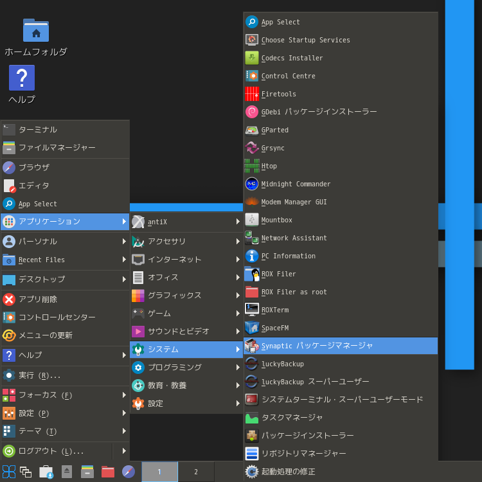The width and height of the screenshot is (482, 482).
Task: Click the ブラウザ compass icon in menu
Action: click(x=9, y=168)
